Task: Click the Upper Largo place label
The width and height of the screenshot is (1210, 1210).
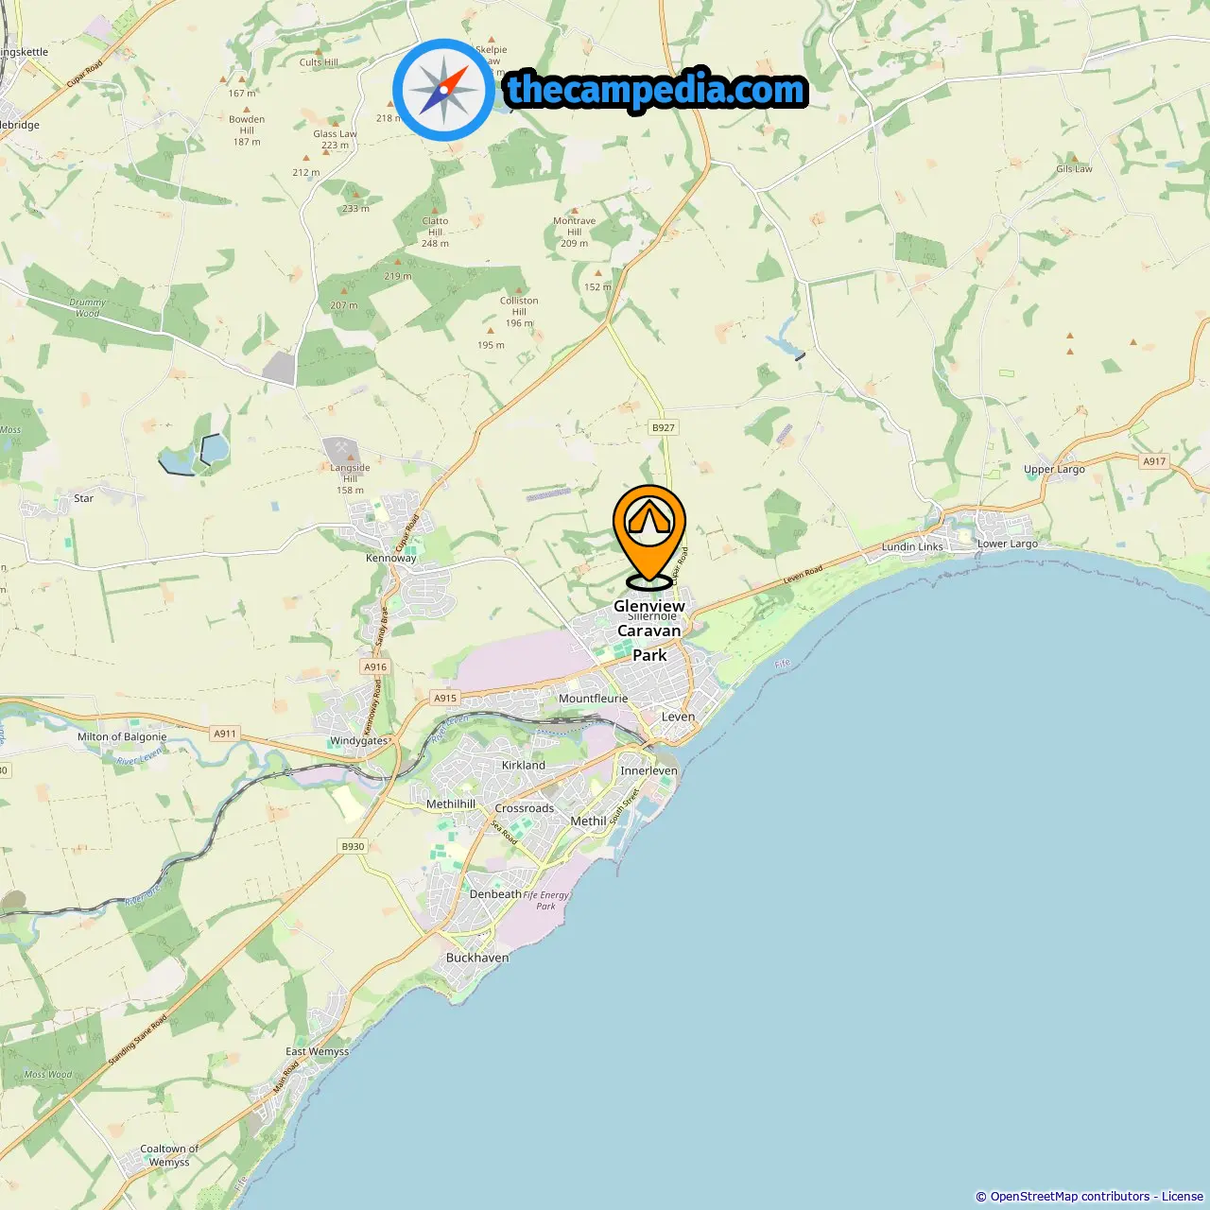Action: click(x=1054, y=469)
